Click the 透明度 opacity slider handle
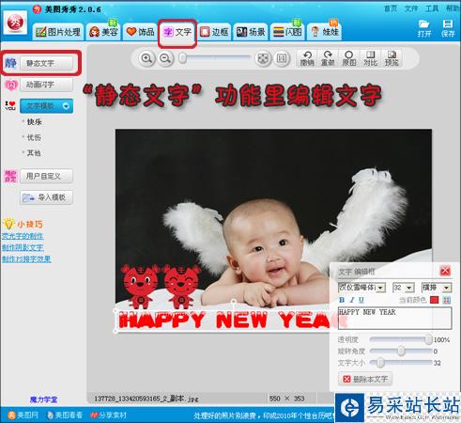Image resolution: width=461 pixels, height=423 pixels. coord(428,339)
